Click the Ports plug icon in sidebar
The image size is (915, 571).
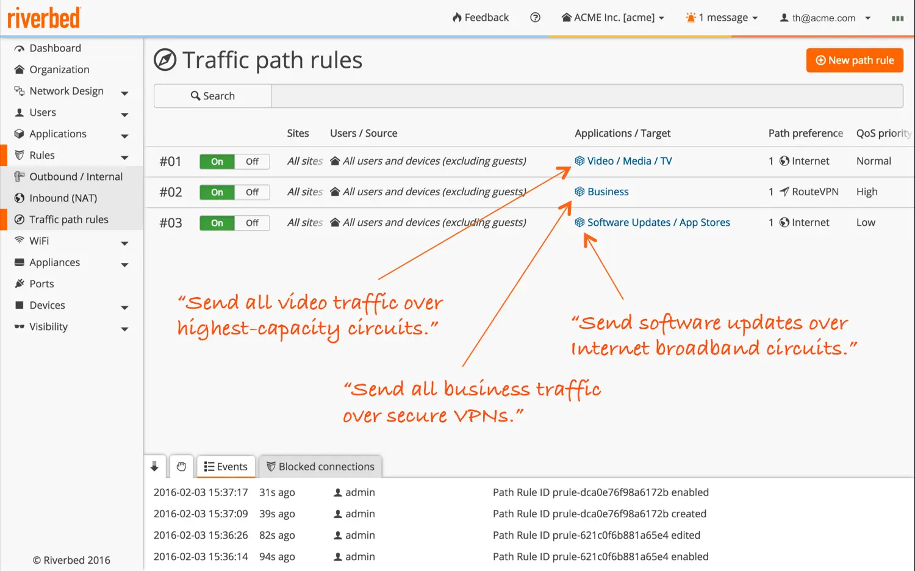click(x=20, y=284)
